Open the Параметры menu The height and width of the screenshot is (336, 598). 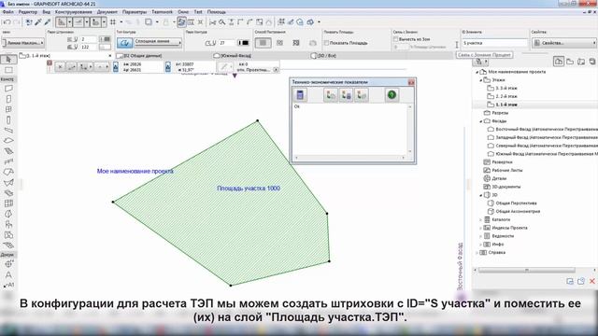tap(135, 12)
